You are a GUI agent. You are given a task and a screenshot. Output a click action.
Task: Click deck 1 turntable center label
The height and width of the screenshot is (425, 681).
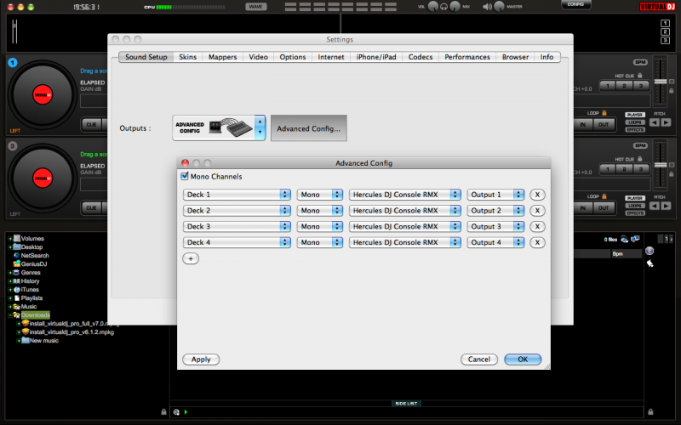point(43,95)
